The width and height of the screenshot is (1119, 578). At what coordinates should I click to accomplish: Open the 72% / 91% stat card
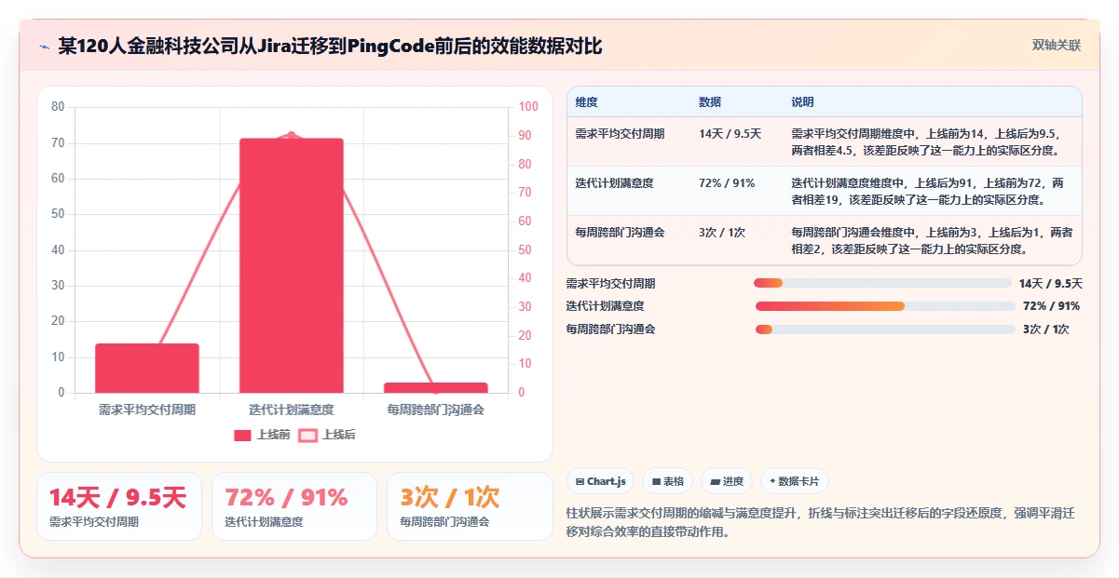(x=294, y=506)
